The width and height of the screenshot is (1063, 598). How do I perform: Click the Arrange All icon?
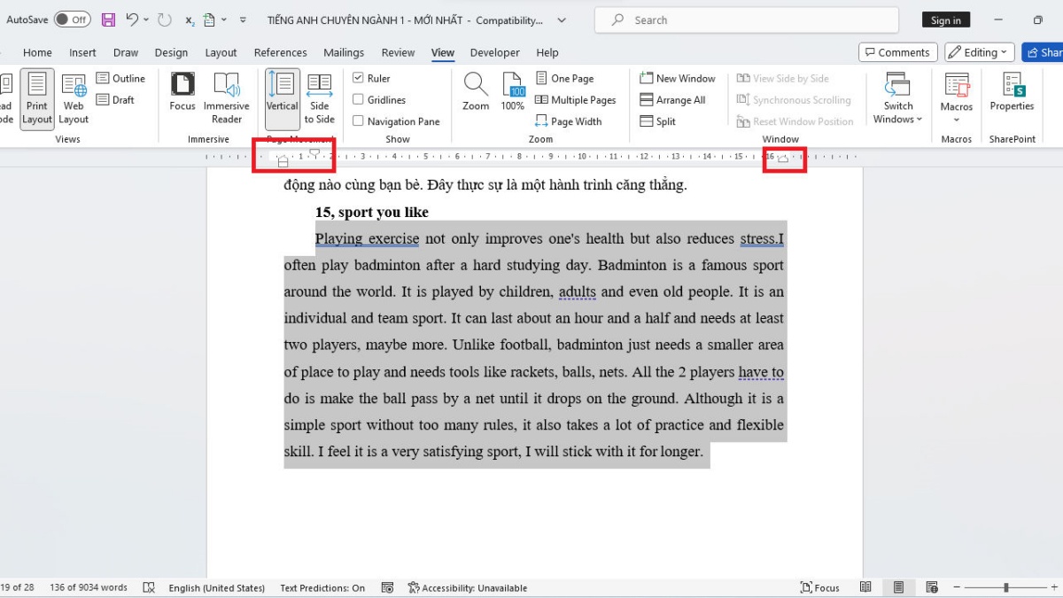(x=673, y=99)
